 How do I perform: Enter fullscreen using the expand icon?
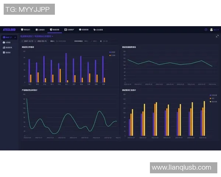pyautogui.click(x=217, y=36)
